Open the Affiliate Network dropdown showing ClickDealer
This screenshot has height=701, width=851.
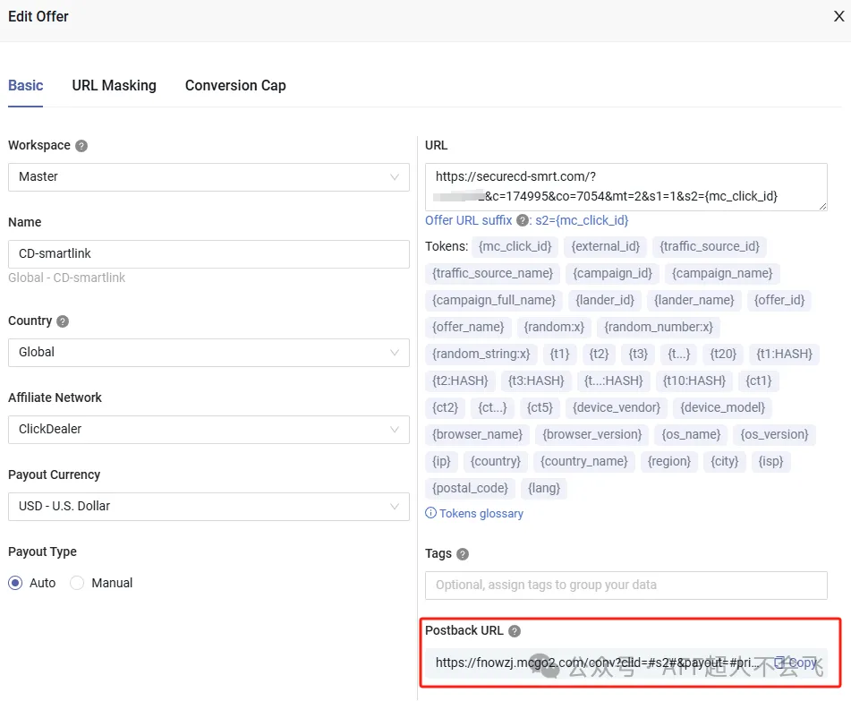(208, 430)
